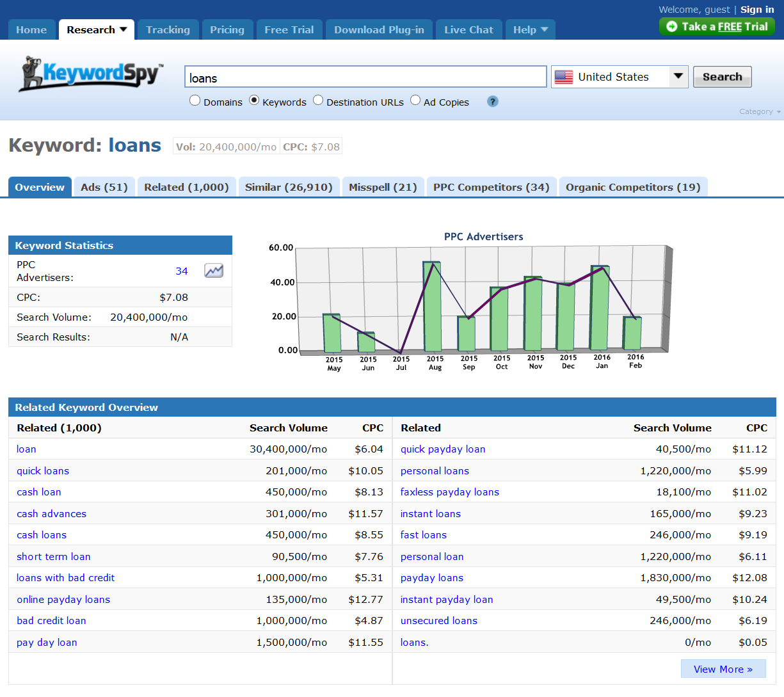Click the 2016 Jan bar in chart

click(600, 308)
